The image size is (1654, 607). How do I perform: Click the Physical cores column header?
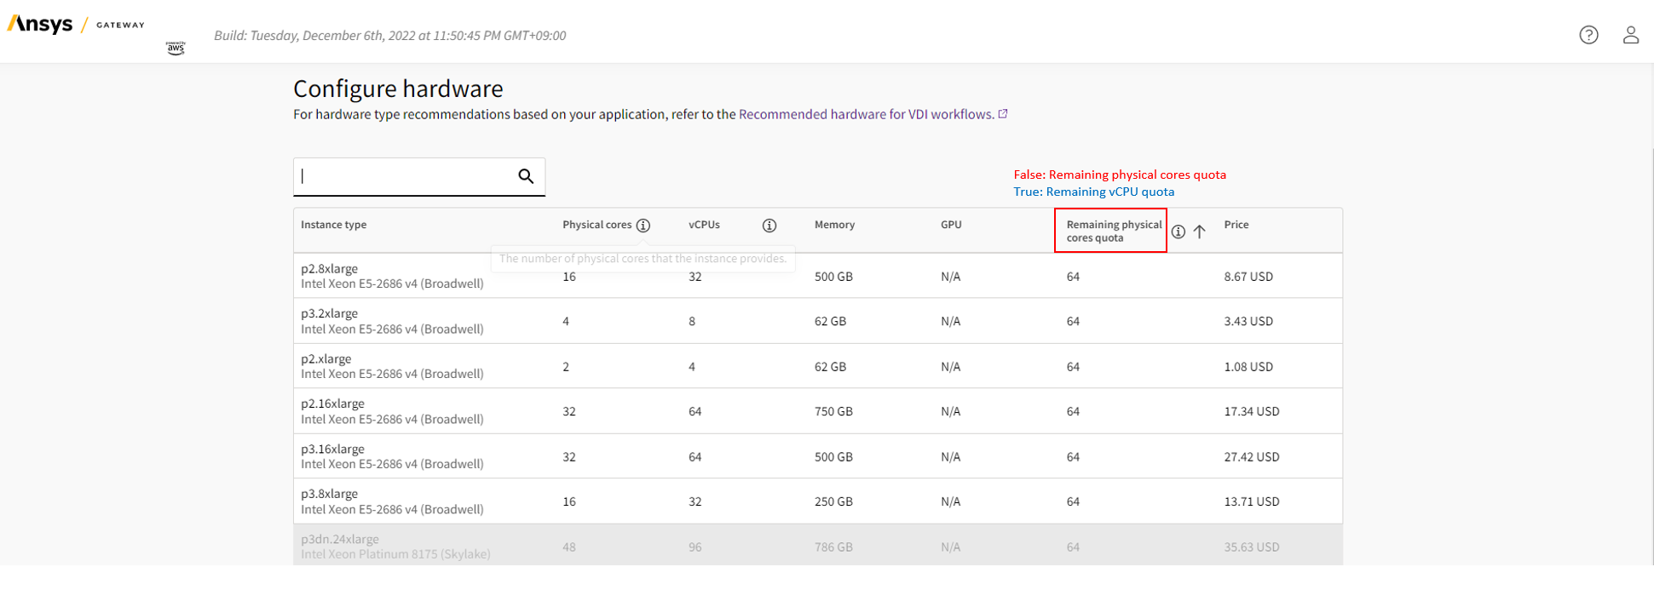[x=596, y=225]
